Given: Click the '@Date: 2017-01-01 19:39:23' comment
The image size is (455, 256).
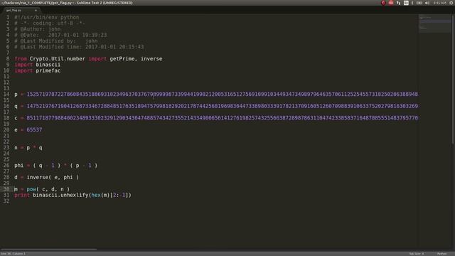Looking at the screenshot, I should (x=60, y=35).
